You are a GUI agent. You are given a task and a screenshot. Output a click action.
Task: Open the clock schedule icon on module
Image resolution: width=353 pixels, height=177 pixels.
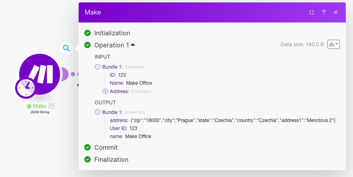[26, 87]
